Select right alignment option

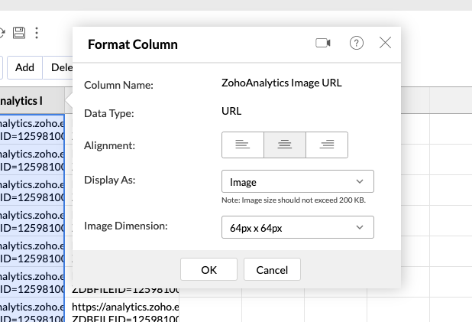(327, 145)
